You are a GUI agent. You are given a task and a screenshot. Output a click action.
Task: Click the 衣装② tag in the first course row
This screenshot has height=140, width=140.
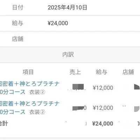click(x=37, y=92)
